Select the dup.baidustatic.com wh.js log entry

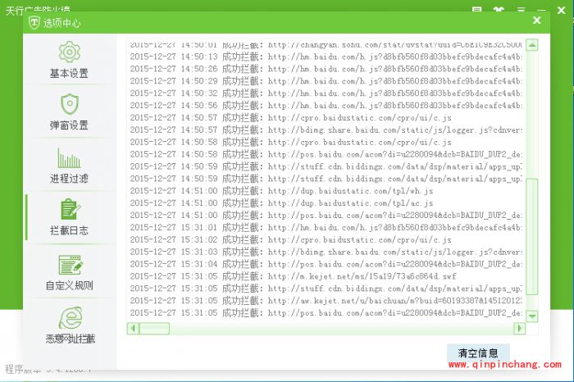[328, 190]
